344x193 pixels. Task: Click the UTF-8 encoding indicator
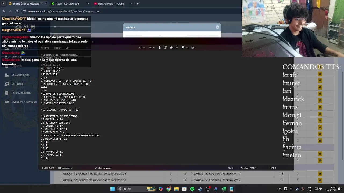[273, 168]
